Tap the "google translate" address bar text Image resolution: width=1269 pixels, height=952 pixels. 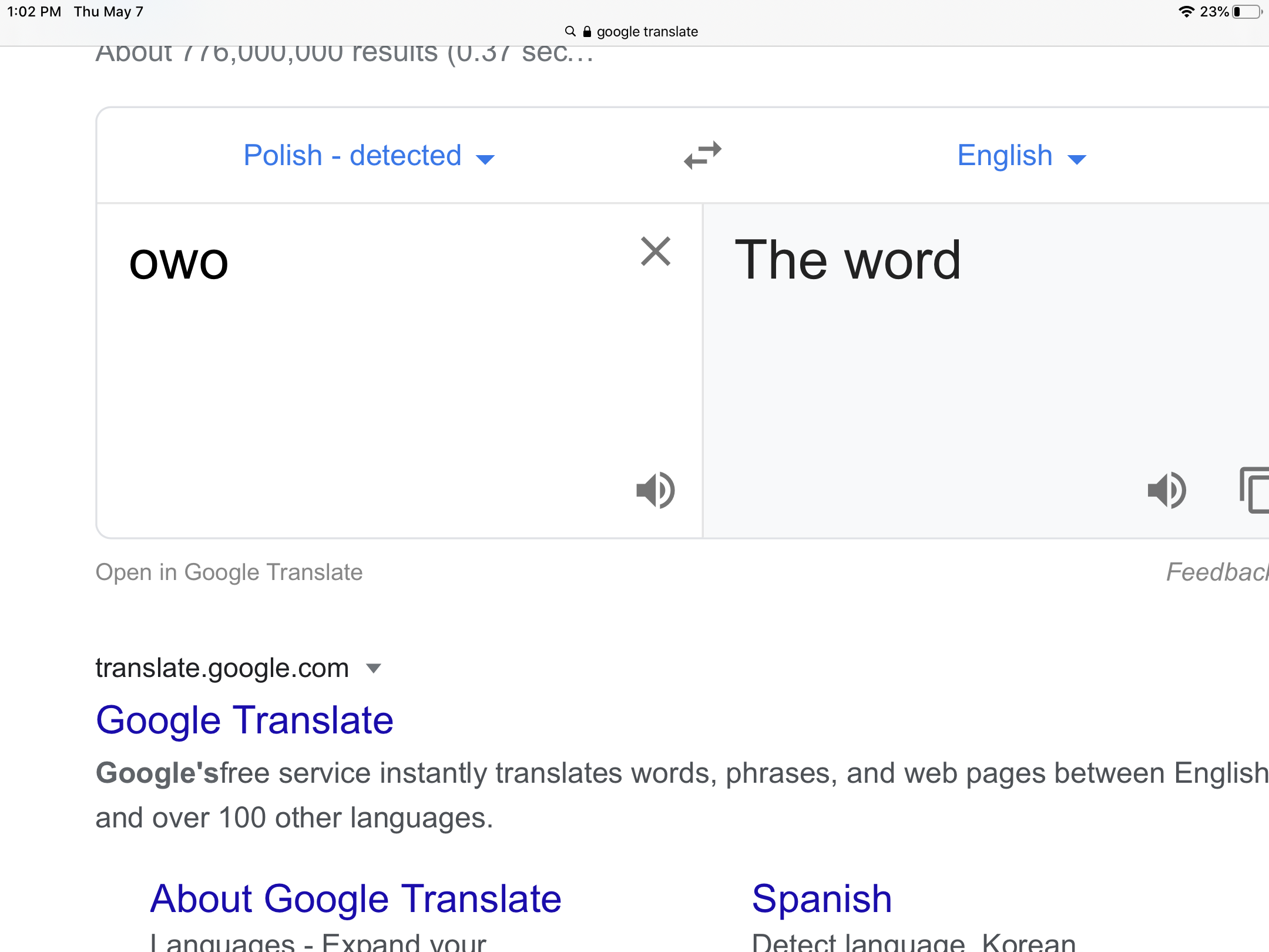pos(647,32)
